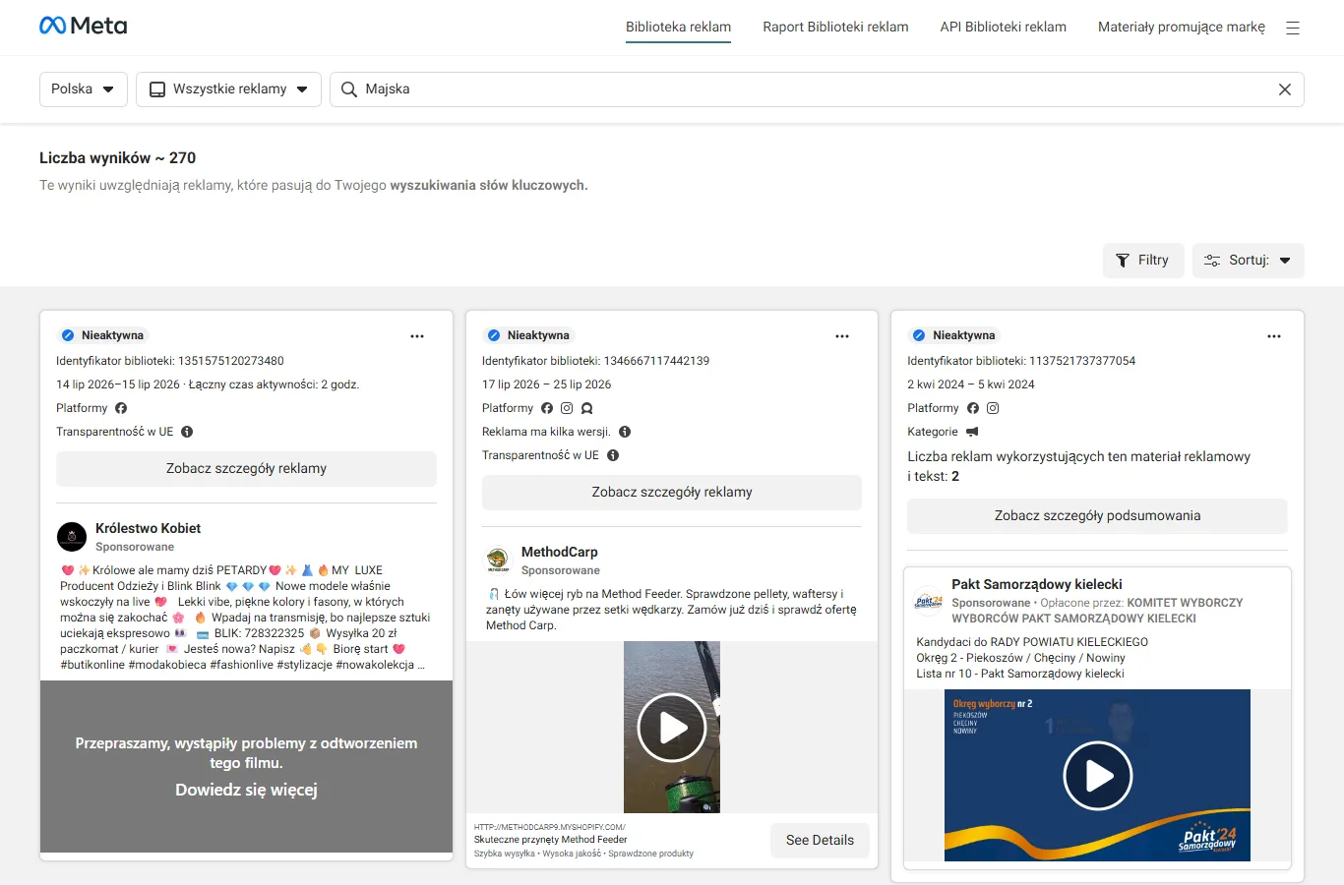This screenshot has height=885, width=1344.
Task: Open the Wszystkie reklamy category dropdown
Action: click(x=228, y=89)
